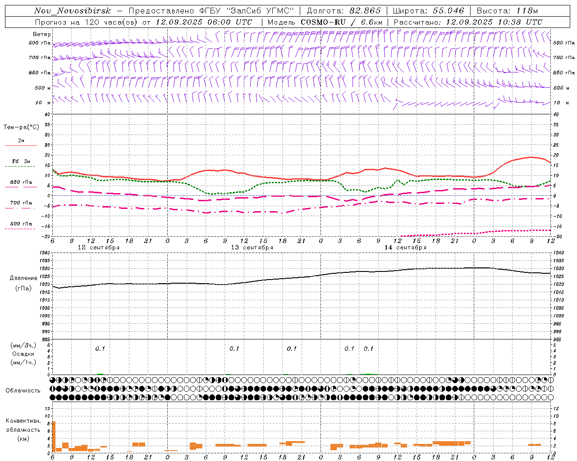Click the '(мм/3ч.)' precipitation unit label

pyautogui.click(x=23, y=345)
